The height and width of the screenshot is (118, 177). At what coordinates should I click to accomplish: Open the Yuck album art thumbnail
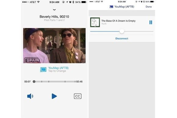(x=95, y=22)
